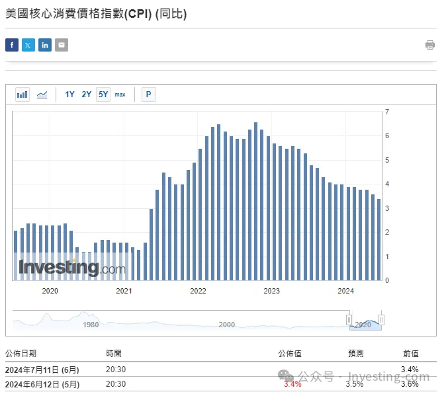444x394 pixels.
Task: Share the page on Facebook
Action: tap(12, 45)
